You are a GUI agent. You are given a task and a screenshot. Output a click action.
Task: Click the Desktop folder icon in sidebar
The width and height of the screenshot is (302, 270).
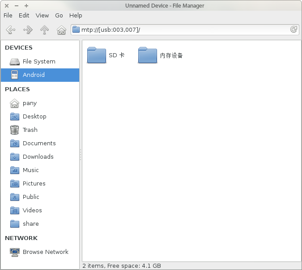[x=15, y=116]
